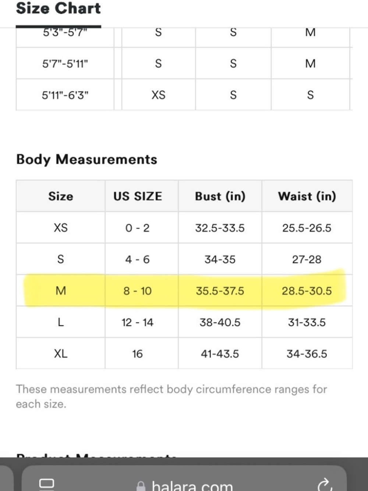
Task: Select the highlighted M size row
Action: point(184,291)
